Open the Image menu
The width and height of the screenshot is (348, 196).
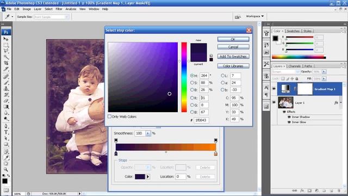(x=27, y=9)
